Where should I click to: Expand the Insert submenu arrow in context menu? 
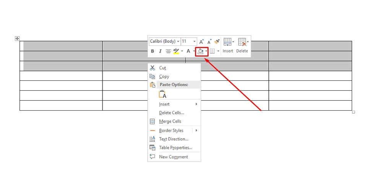coord(196,104)
